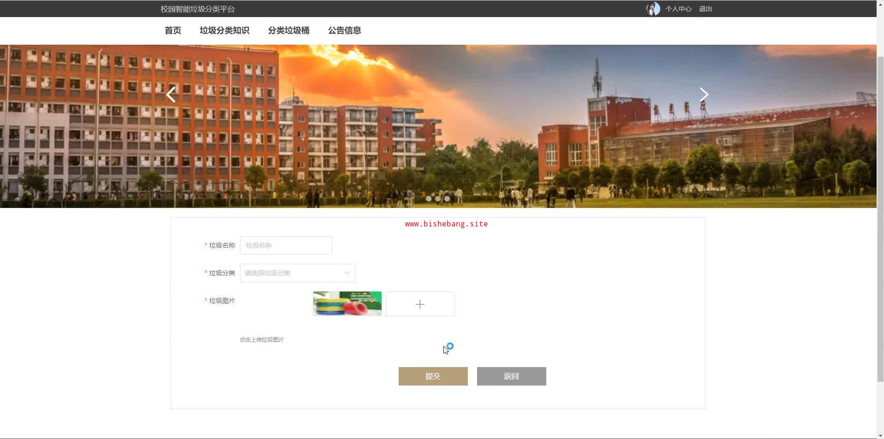The height and width of the screenshot is (439, 884).
Task: Click 校园智能垃圾分类平台 site title
Action: click(197, 9)
